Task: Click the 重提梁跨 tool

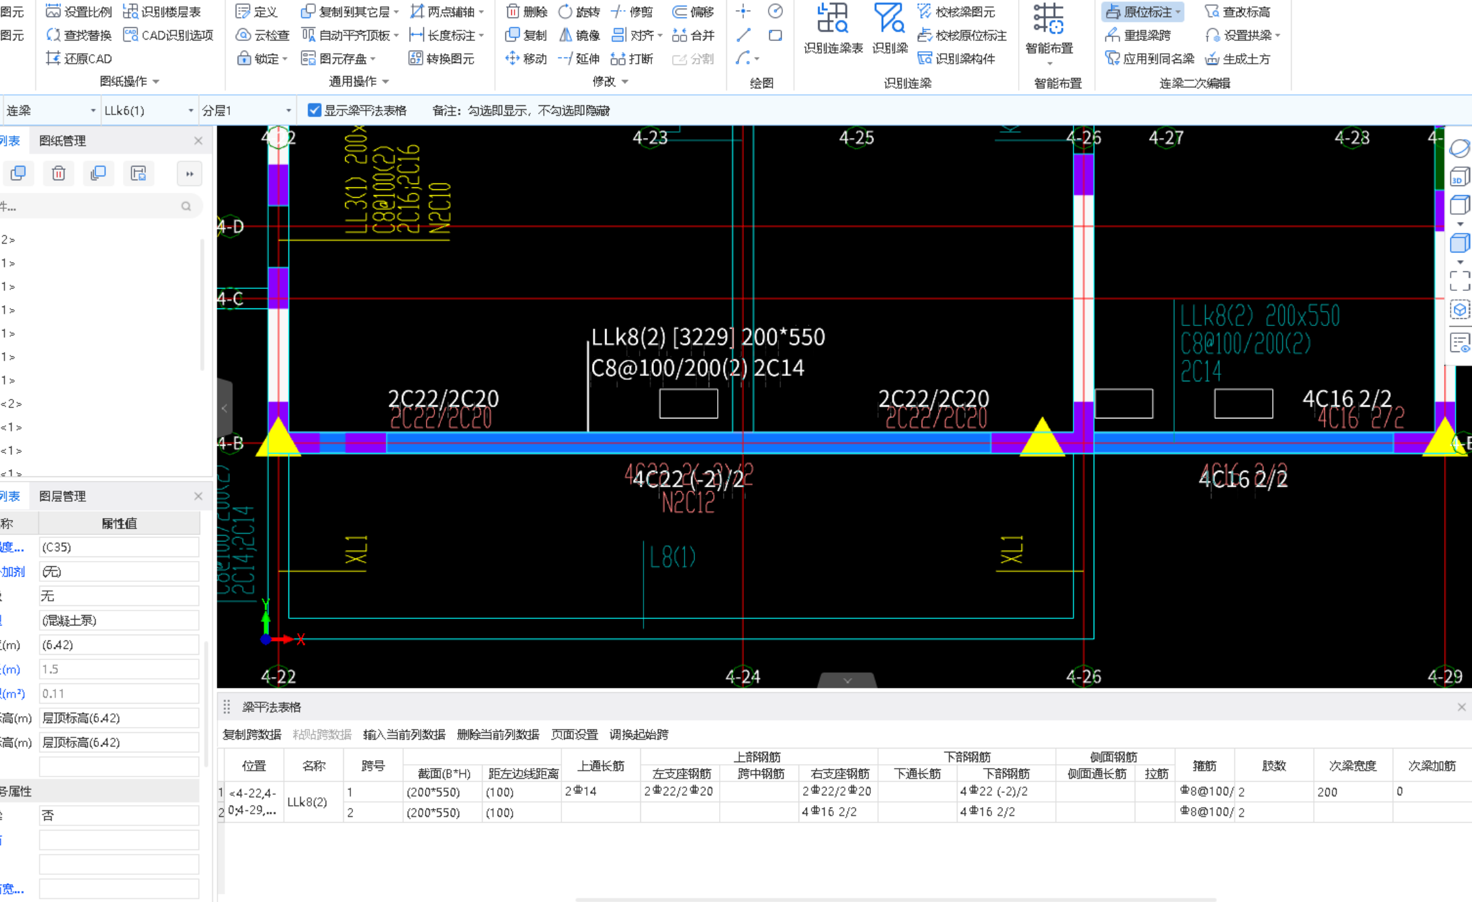Action: 1139,34
